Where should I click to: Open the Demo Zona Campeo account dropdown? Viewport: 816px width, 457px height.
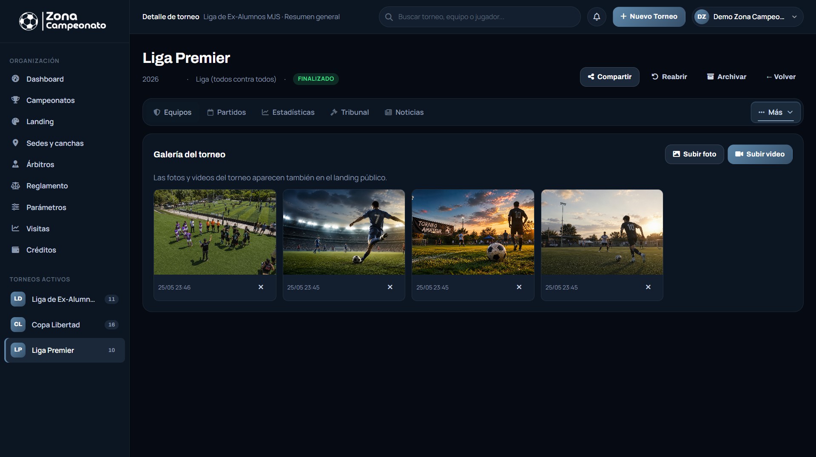pyautogui.click(x=748, y=17)
